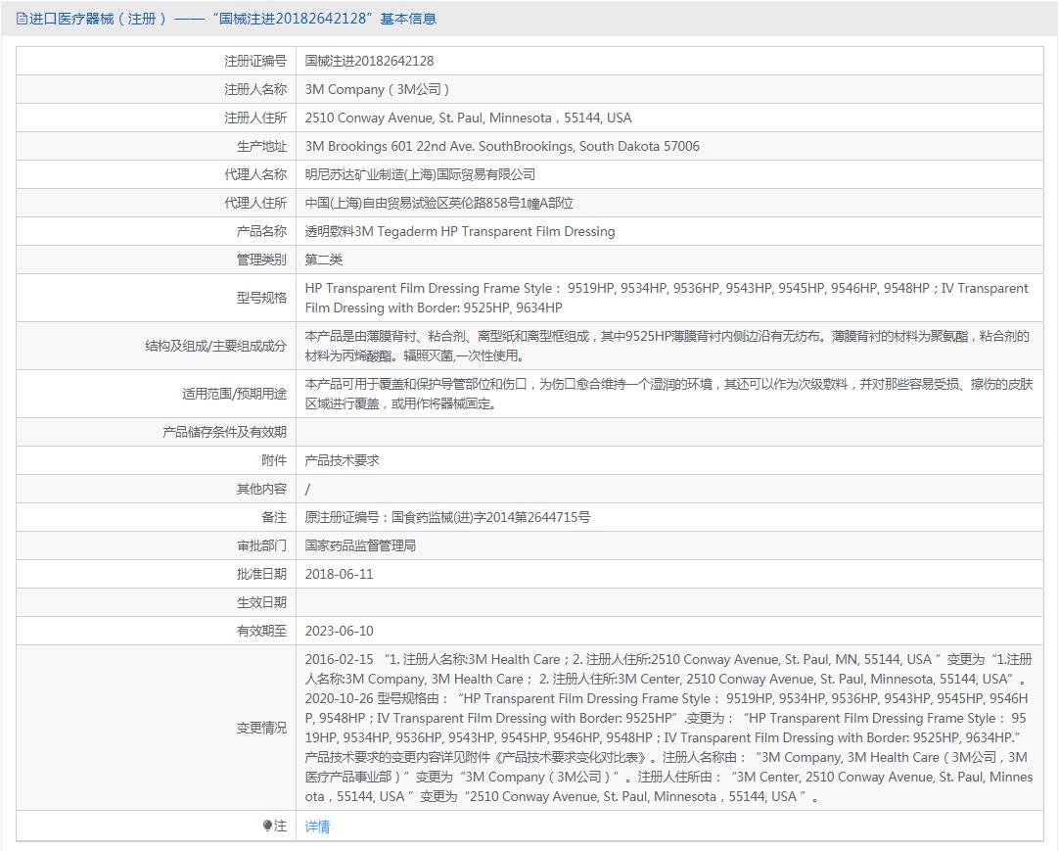The image size is (1059, 851).
Task: Select management class 第二类
Action: (x=324, y=260)
